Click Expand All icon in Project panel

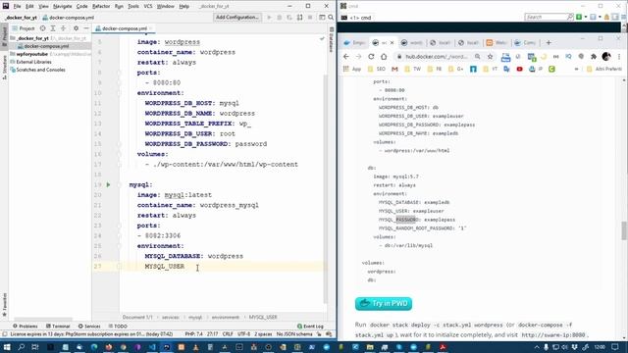[x=53, y=28]
